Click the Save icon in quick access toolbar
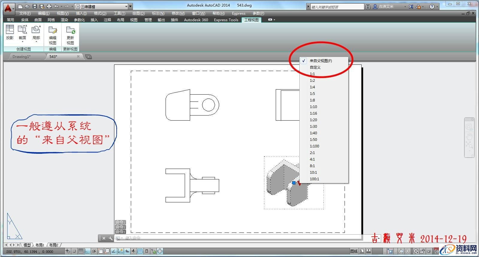 [x=35, y=6]
